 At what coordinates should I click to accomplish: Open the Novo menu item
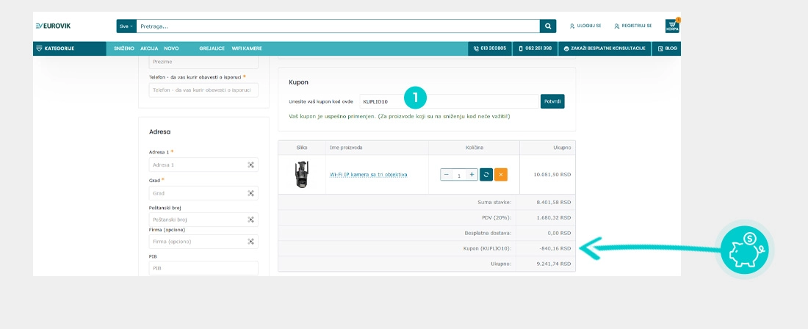click(x=172, y=48)
